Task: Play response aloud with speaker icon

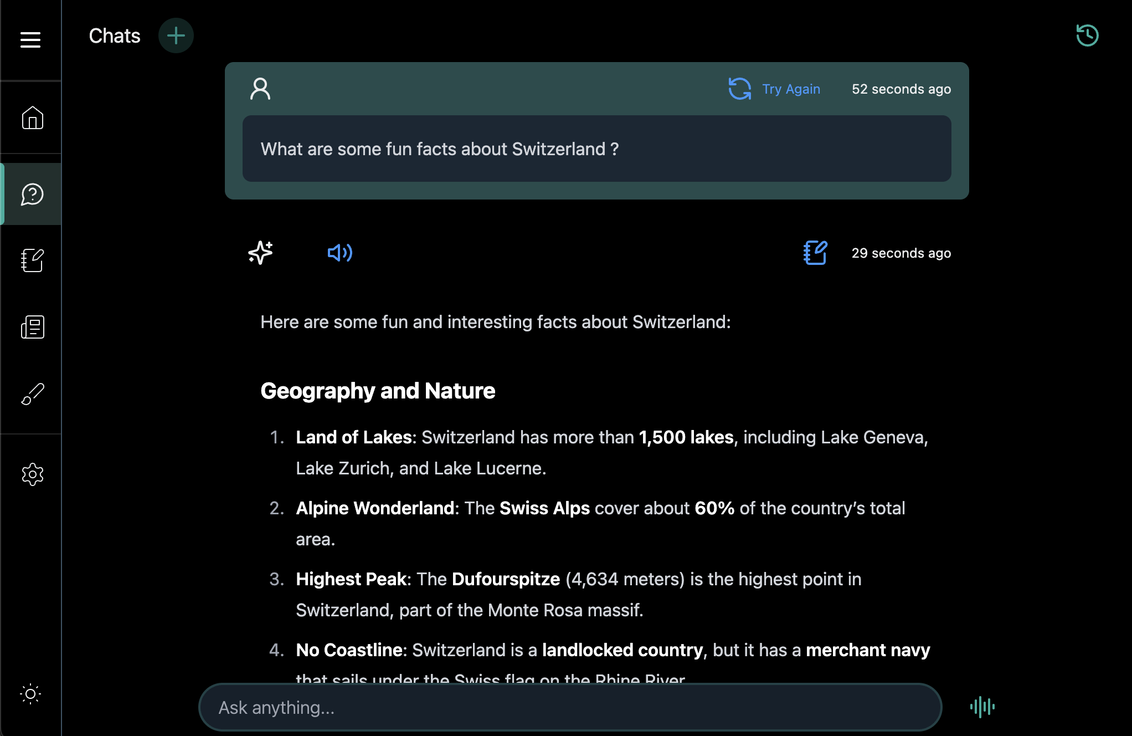Action: 339,253
